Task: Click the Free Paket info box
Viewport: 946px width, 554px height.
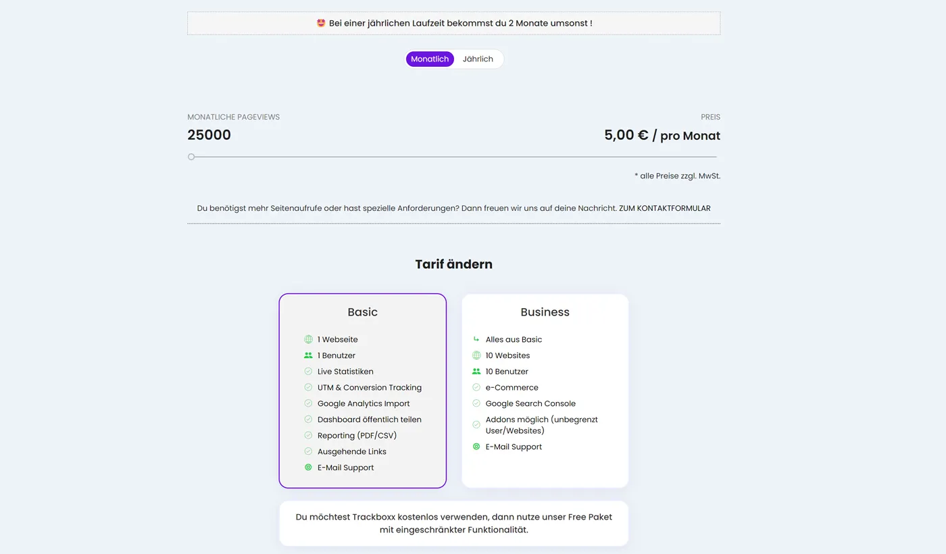Action: [x=453, y=523]
